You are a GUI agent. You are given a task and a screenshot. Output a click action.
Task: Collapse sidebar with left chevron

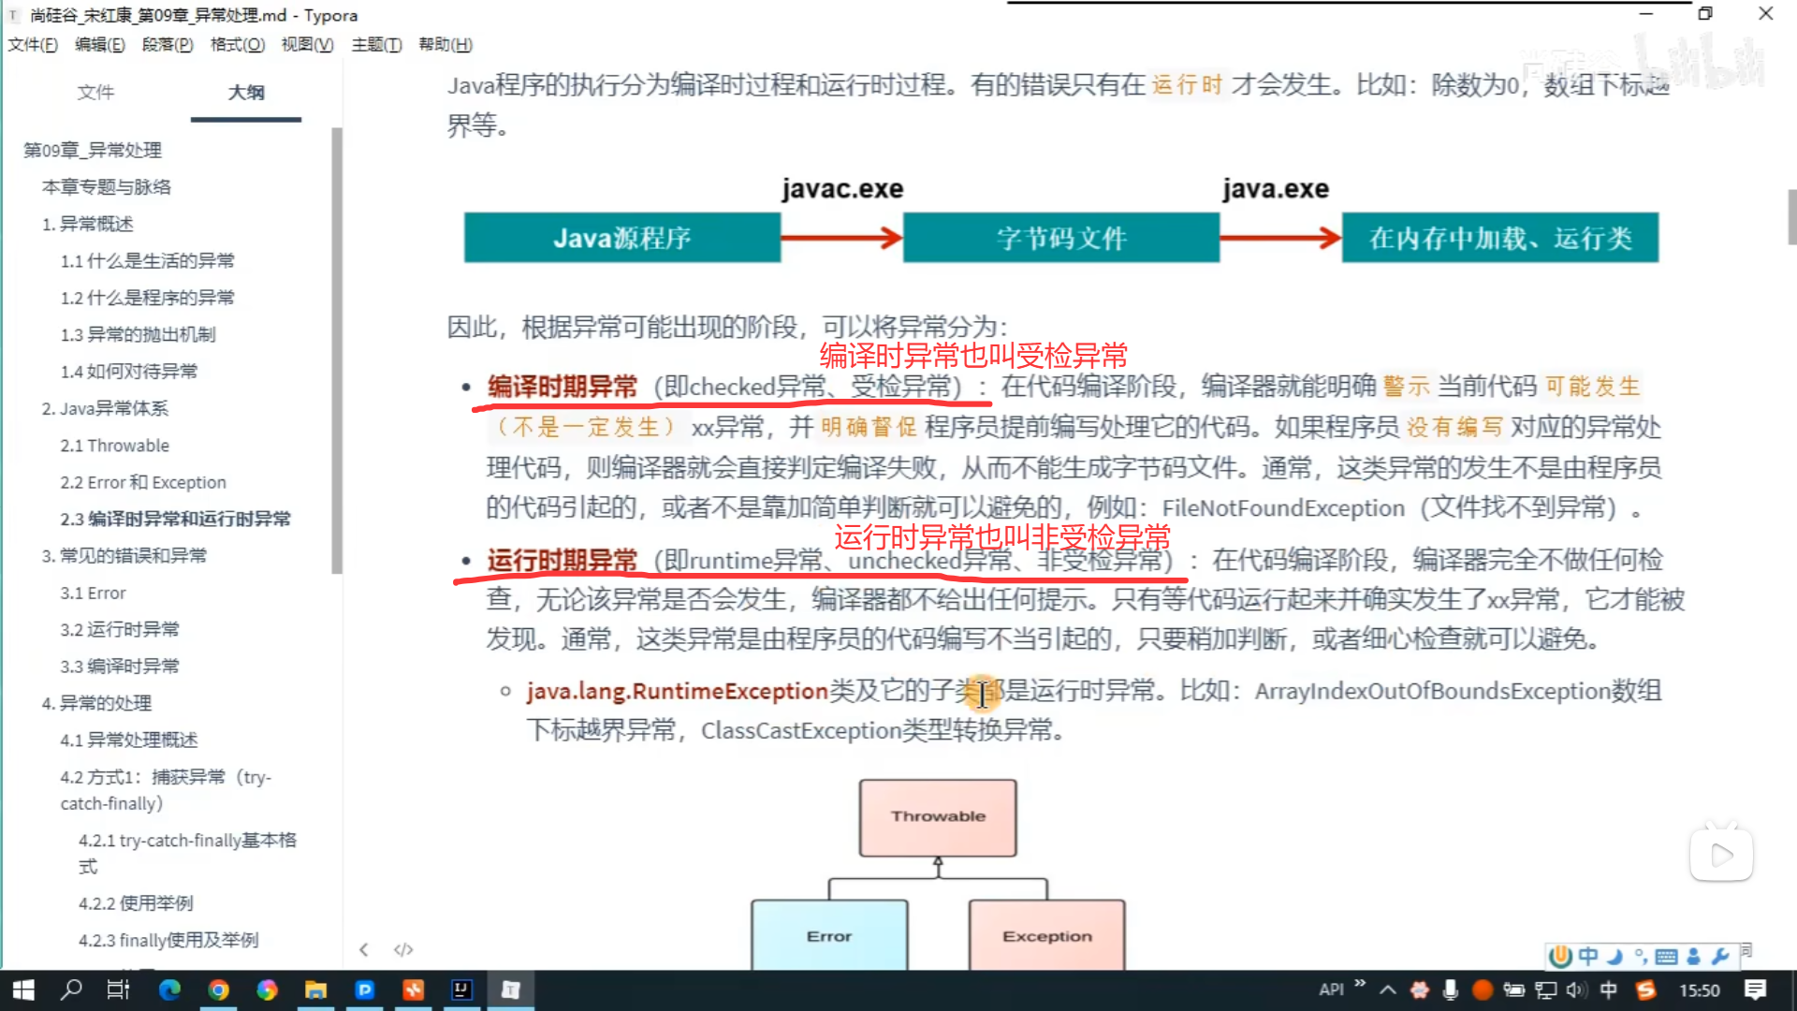point(364,949)
